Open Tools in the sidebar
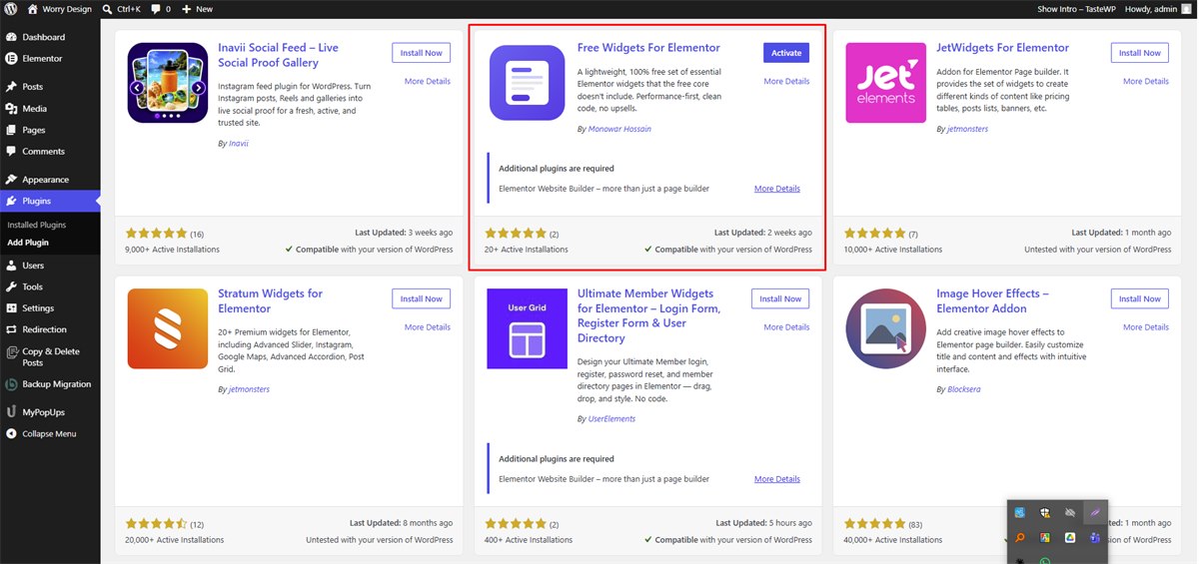 (50, 286)
